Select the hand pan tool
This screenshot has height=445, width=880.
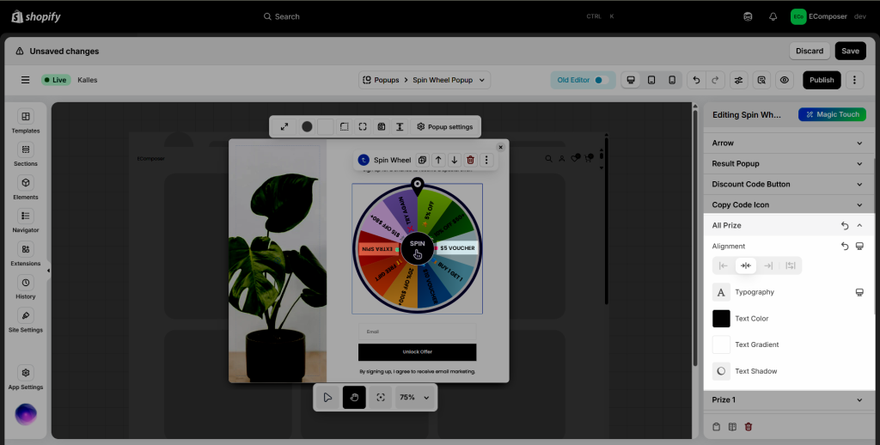(354, 397)
